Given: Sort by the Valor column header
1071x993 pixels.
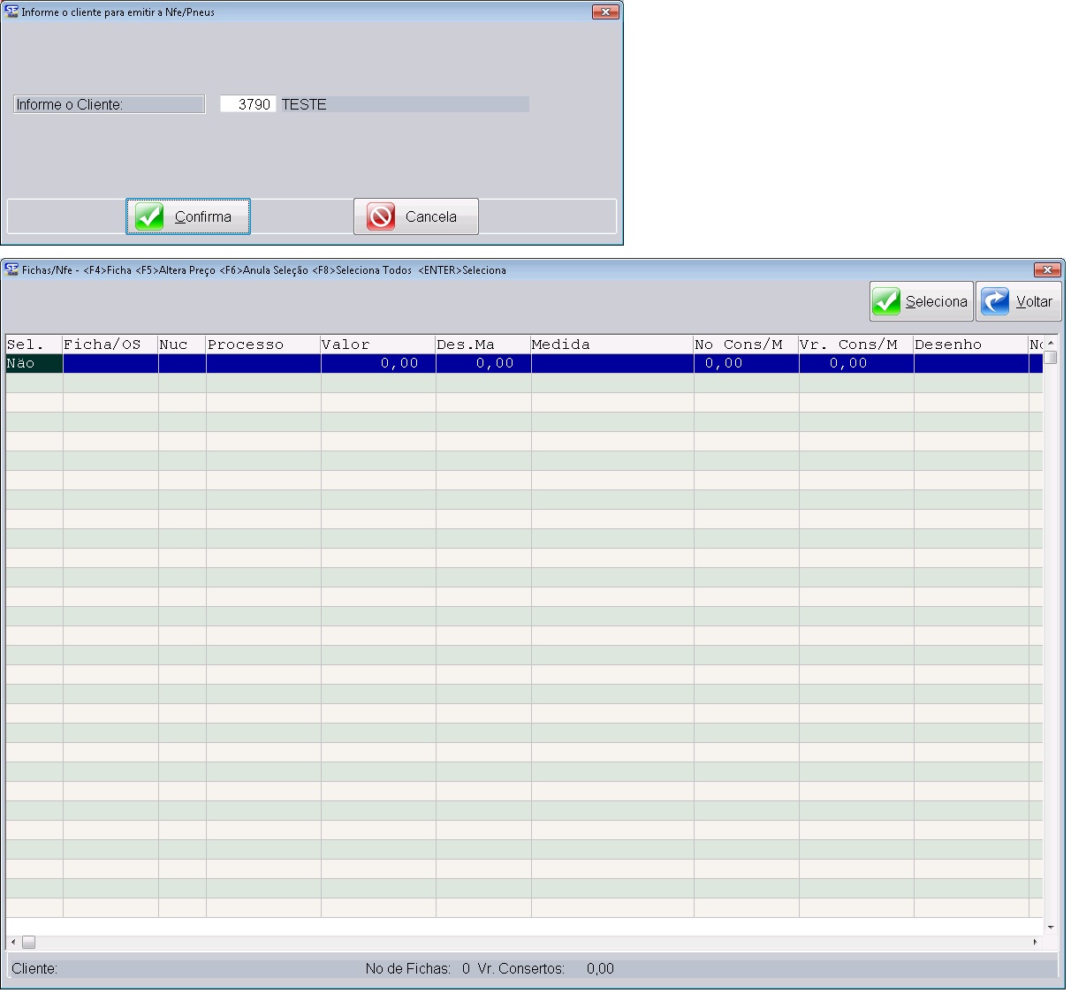Looking at the screenshot, I should pos(377,345).
